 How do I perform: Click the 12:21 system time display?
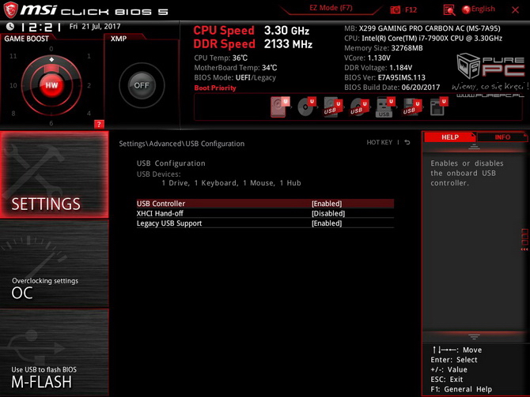click(40, 27)
